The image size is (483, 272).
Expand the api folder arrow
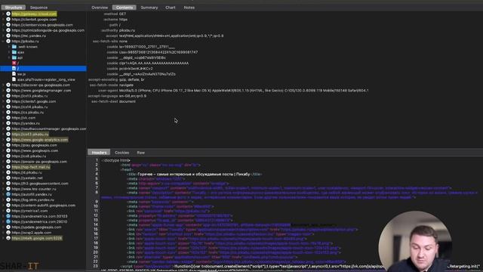click(x=9, y=57)
